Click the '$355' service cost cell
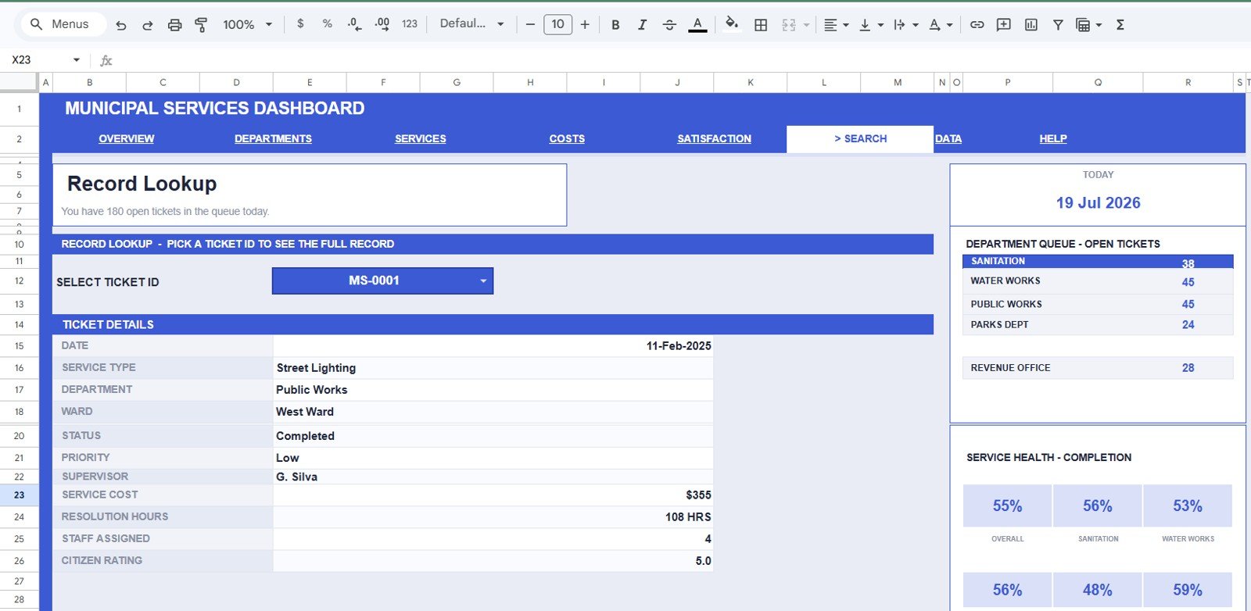The height and width of the screenshot is (611, 1251). pos(493,495)
